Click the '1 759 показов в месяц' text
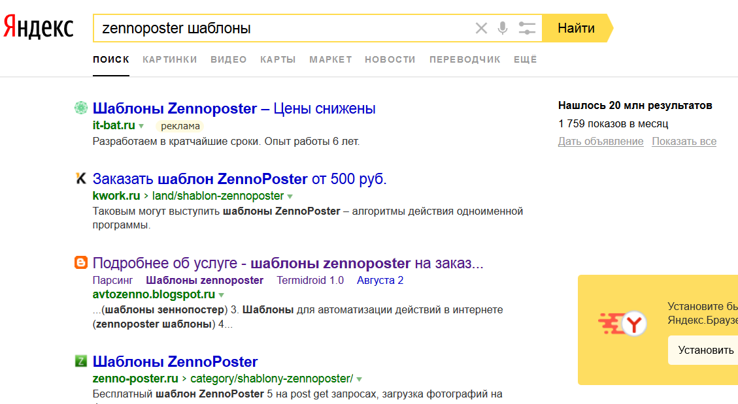 click(613, 124)
